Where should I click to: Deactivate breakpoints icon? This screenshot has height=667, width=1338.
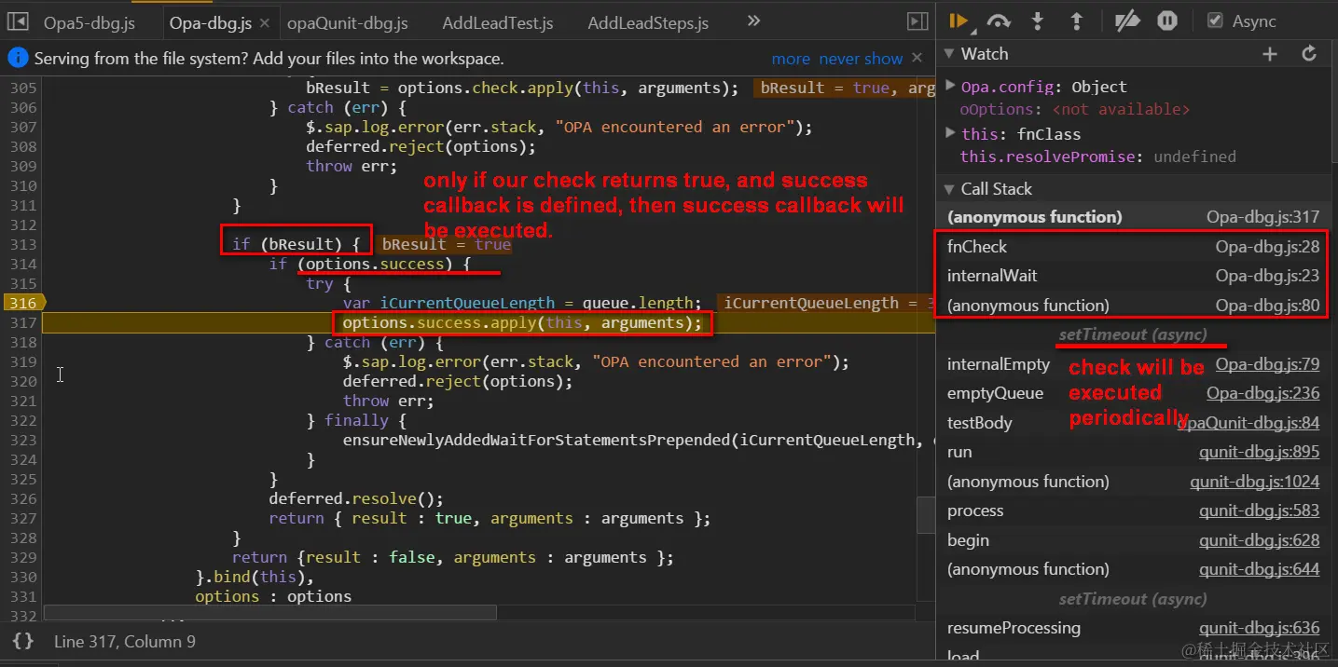(x=1127, y=20)
